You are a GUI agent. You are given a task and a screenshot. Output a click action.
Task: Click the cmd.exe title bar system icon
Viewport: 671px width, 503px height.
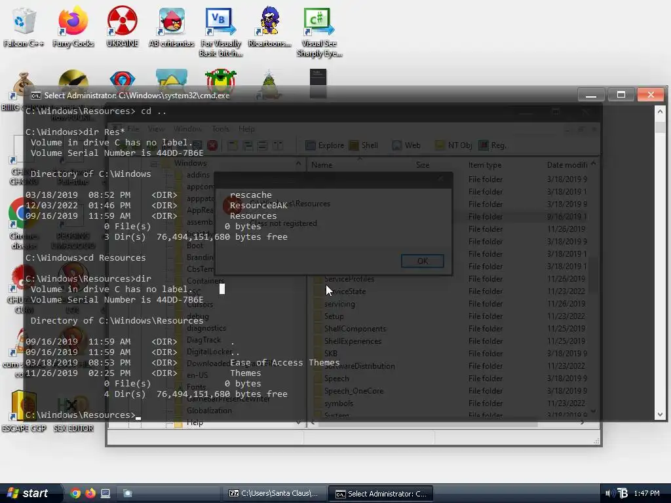[x=36, y=96]
